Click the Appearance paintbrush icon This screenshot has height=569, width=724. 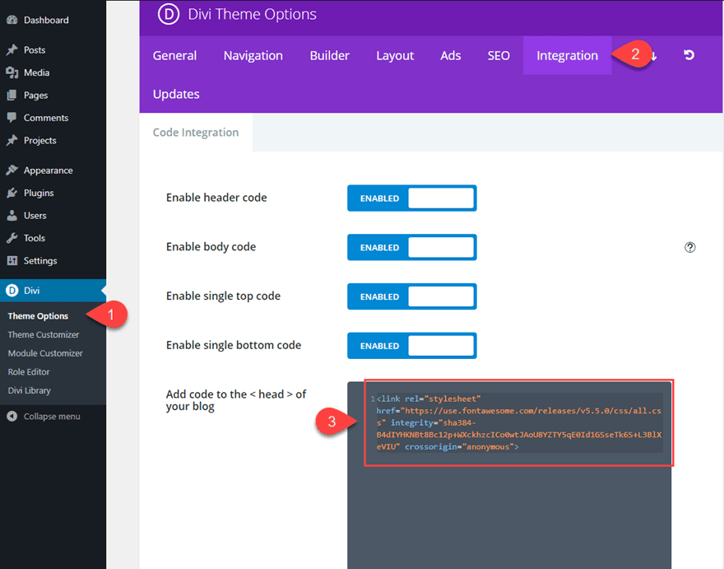click(12, 170)
